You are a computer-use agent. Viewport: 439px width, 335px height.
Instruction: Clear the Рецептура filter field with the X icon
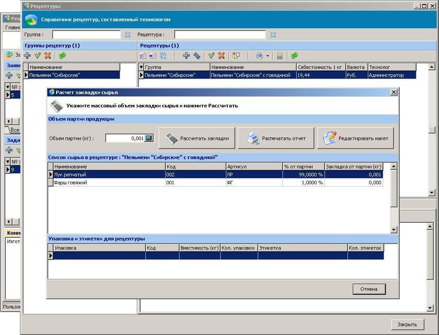pos(273,35)
